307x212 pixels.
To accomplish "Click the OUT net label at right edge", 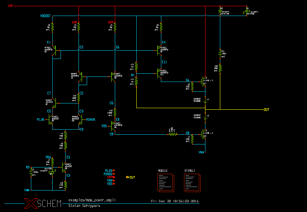I will [x=266, y=109].
